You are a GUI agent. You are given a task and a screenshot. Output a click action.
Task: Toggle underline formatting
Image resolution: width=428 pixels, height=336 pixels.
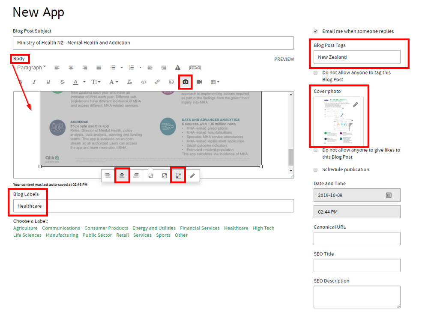click(x=48, y=82)
